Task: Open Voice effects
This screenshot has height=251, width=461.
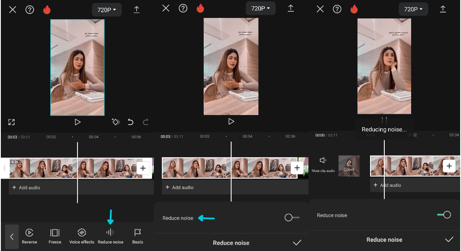Action: pyautogui.click(x=82, y=233)
